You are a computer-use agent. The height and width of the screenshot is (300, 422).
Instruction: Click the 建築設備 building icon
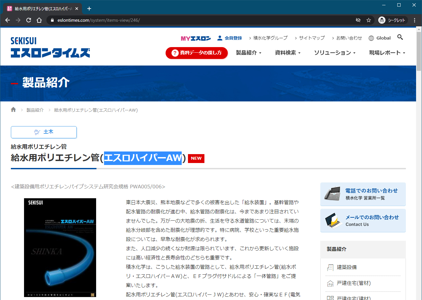330,267
